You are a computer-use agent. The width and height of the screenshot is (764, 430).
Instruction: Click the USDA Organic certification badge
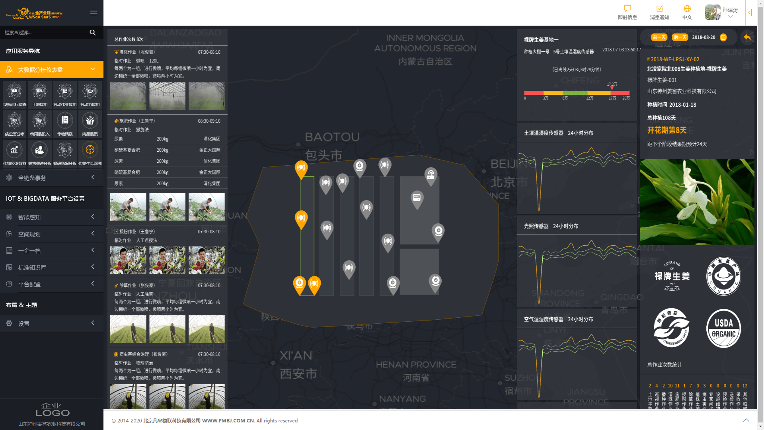tap(723, 328)
